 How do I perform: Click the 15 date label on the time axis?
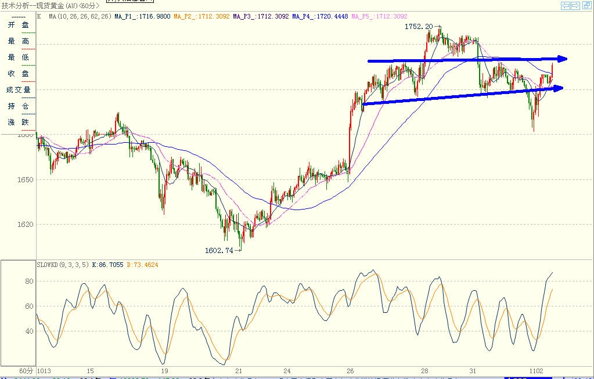90,371
